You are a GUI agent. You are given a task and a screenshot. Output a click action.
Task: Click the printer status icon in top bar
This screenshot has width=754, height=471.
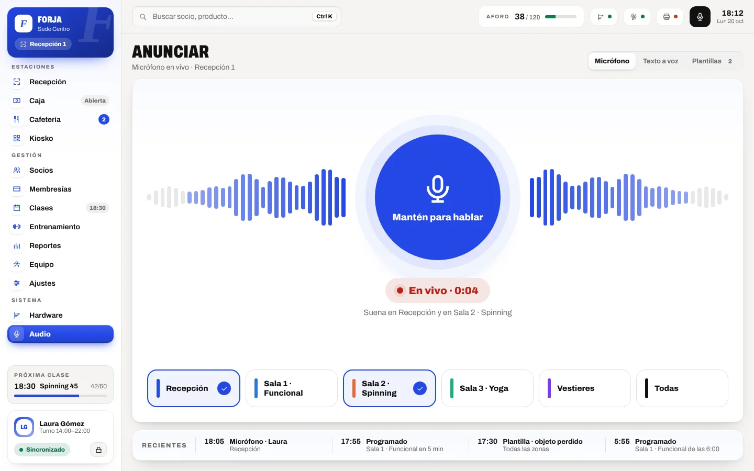(x=670, y=17)
